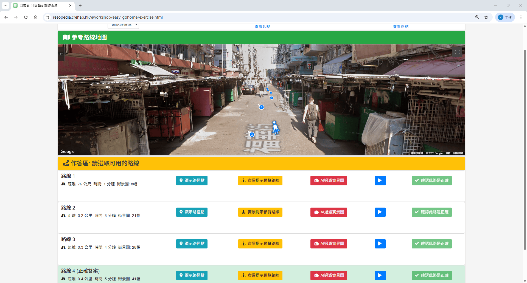Open real-scene preview for Route 2
The height and width of the screenshot is (283, 527).
pos(260,212)
